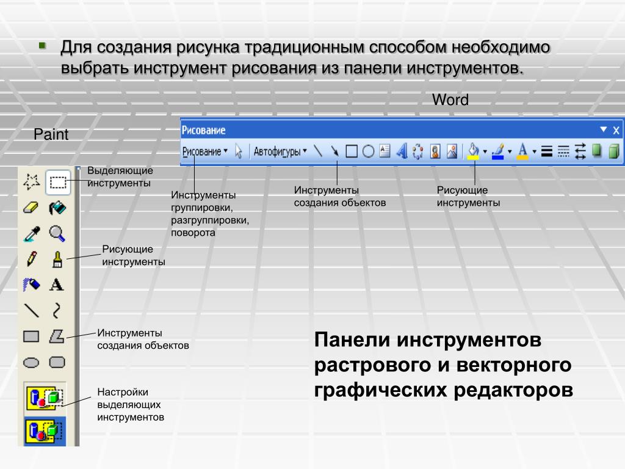Select the Pick Color eyedropper tool
The height and width of the screenshot is (469, 625).
pyautogui.click(x=32, y=234)
